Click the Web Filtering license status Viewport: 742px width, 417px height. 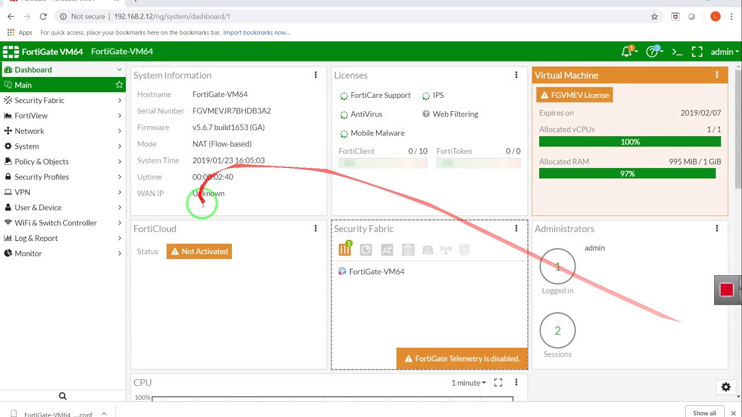450,114
